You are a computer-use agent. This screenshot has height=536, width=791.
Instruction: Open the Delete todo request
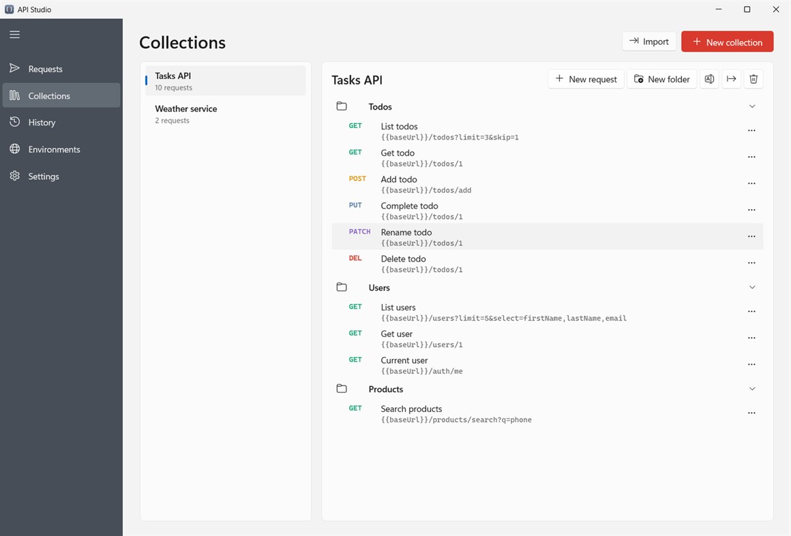pyautogui.click(x=548, y=264)
